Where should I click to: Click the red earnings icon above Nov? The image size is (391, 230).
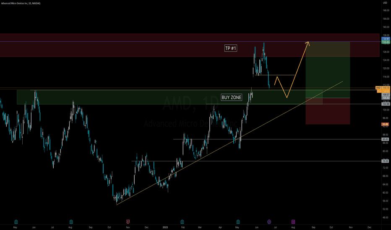128,222
